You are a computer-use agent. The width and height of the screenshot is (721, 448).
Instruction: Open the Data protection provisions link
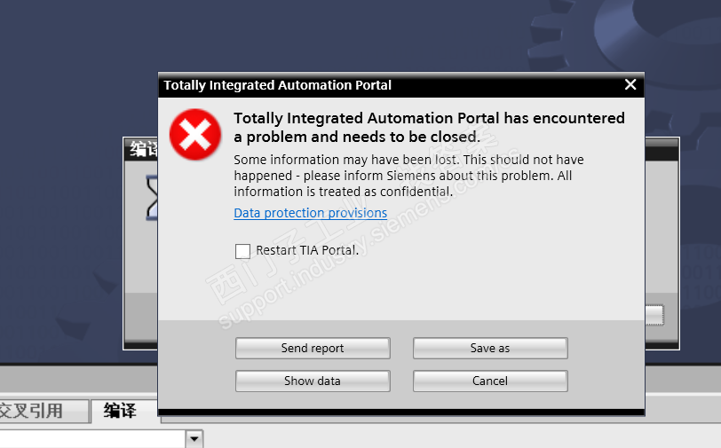click(310, 213)
